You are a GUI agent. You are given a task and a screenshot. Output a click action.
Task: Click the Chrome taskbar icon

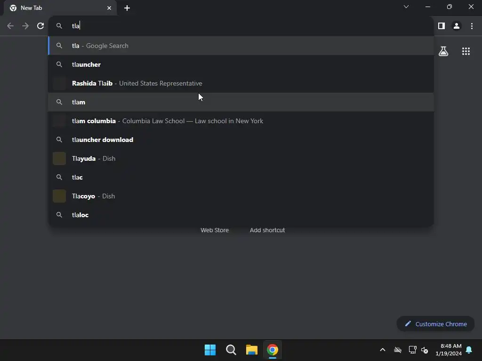coord(273,350)
